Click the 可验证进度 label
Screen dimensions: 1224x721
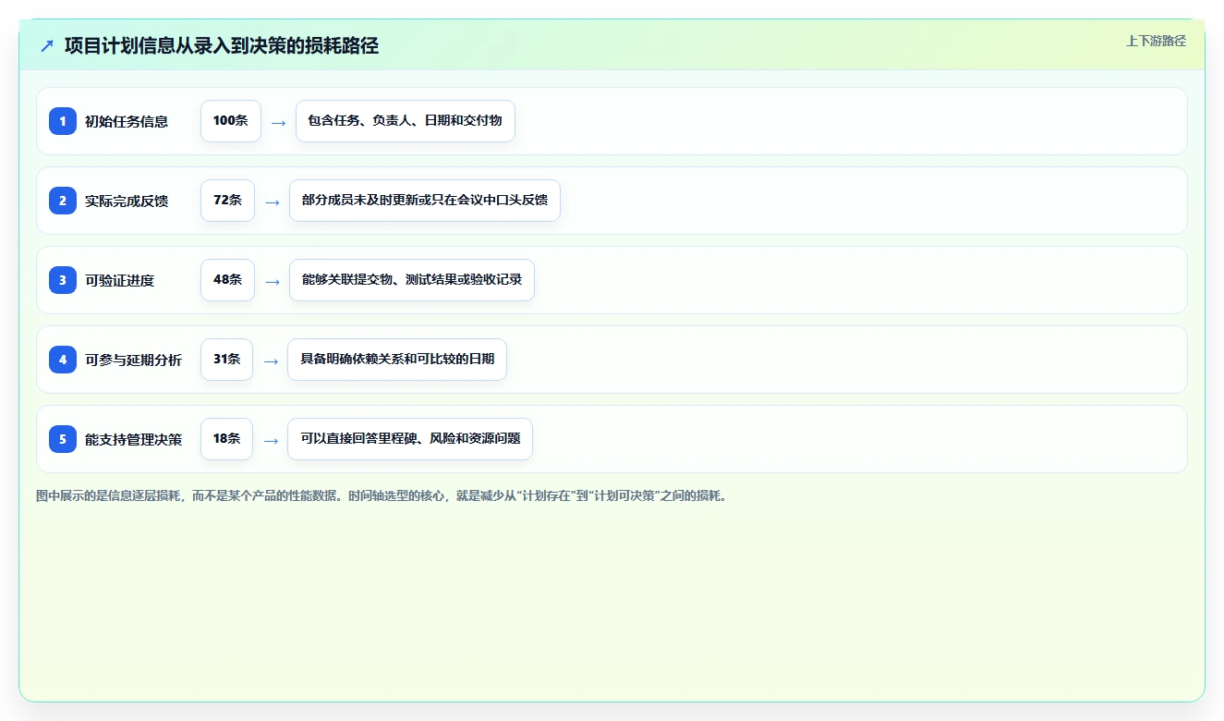(120, 280)
